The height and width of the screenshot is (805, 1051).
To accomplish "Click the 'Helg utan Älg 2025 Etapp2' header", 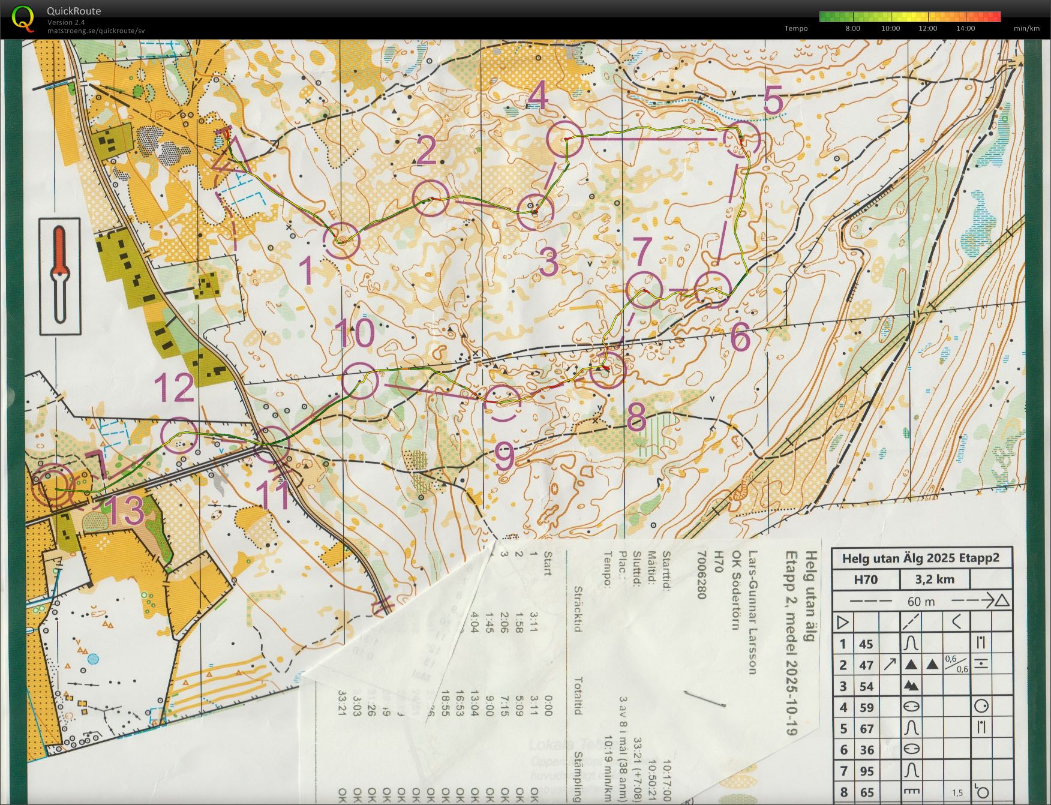I will coord(921,558).
